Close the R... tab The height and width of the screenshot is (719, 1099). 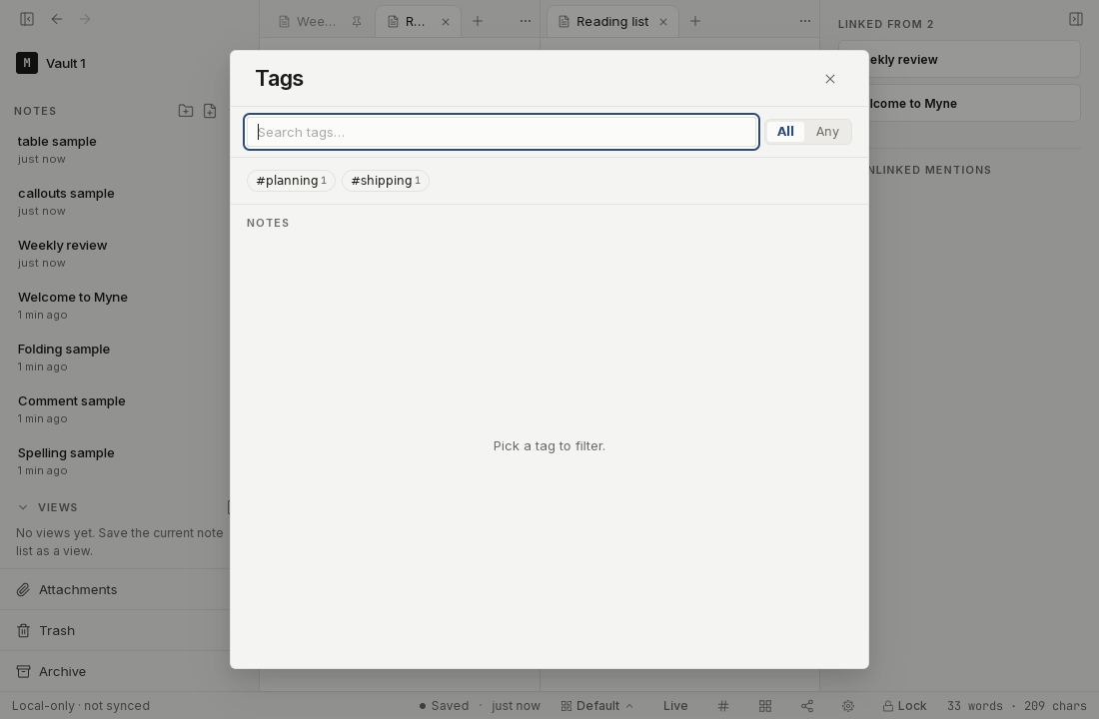[x=445, y=22]
